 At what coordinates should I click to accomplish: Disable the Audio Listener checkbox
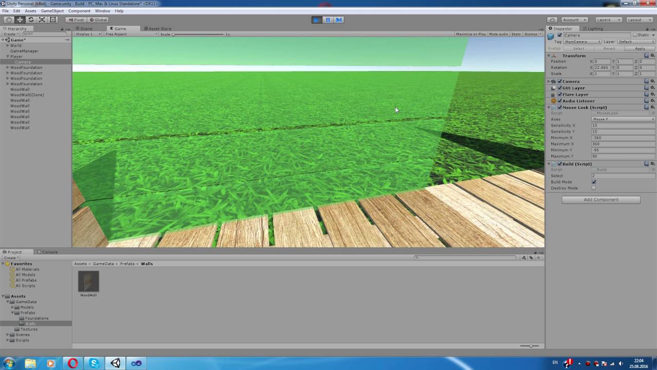tap(559, 101)
